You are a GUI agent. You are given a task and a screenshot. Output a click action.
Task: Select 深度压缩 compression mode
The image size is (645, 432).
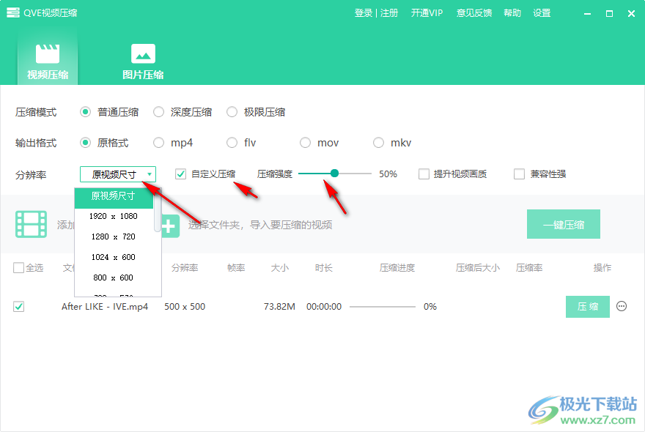click(x=158, y=112)
